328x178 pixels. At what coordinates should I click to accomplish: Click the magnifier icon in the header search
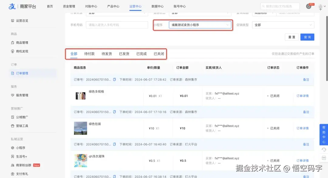[263, 6]
